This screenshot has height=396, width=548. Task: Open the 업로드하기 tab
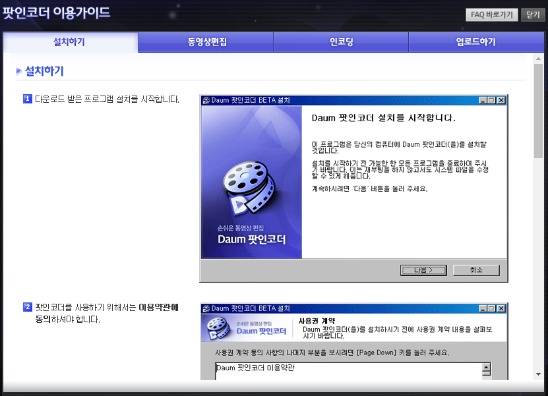(x=476, y=42)
